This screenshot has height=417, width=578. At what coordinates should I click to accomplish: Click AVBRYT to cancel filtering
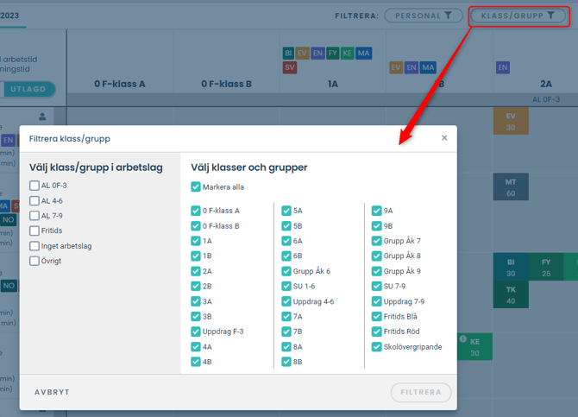coord(52,392)
